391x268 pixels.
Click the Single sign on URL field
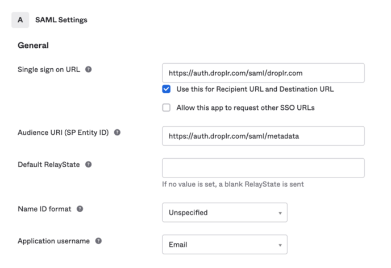coord(263,73)
